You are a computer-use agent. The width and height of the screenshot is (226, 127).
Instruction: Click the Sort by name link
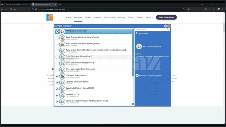pos(143,33)
